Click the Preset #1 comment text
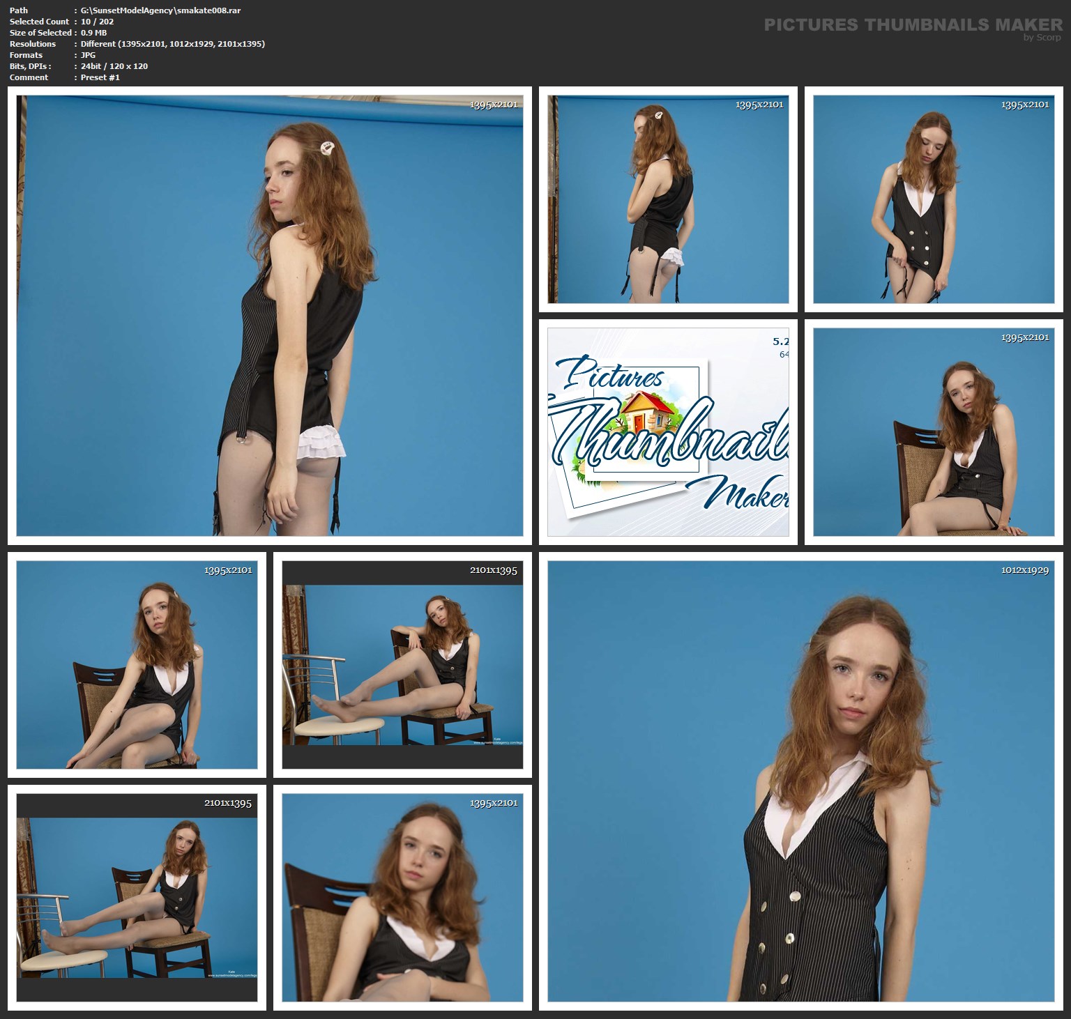The width and height of the screenshot is (1071, 1019). 100,77
